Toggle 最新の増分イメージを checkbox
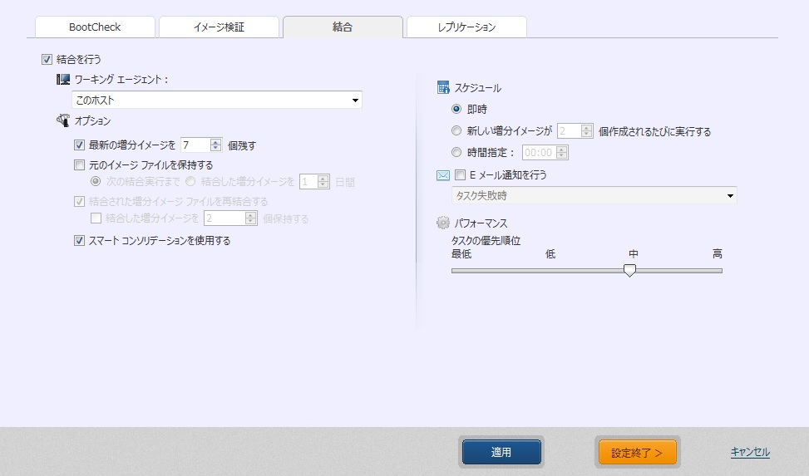Viewport: 809px width, 476px height. pos(79,145)
